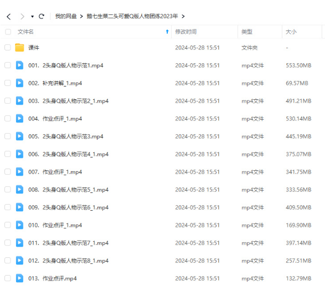Sort by the 修改时间 column header
Image resolution: width=325 pixels, height=290 pixels.
(x=185, y=32)
